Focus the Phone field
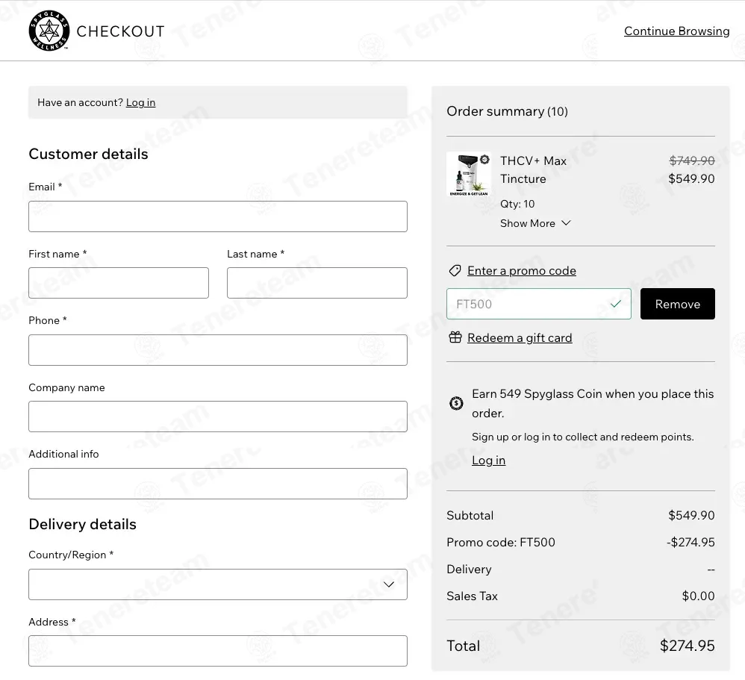This screenshot has width=745, height=680. pyautogui.click(x=218, y=350)
